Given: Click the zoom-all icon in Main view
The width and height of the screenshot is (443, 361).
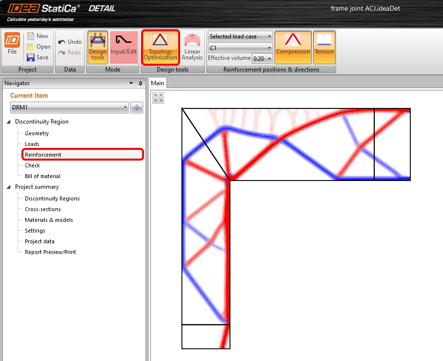Looking at the screenshot, I should click(158, 98).
